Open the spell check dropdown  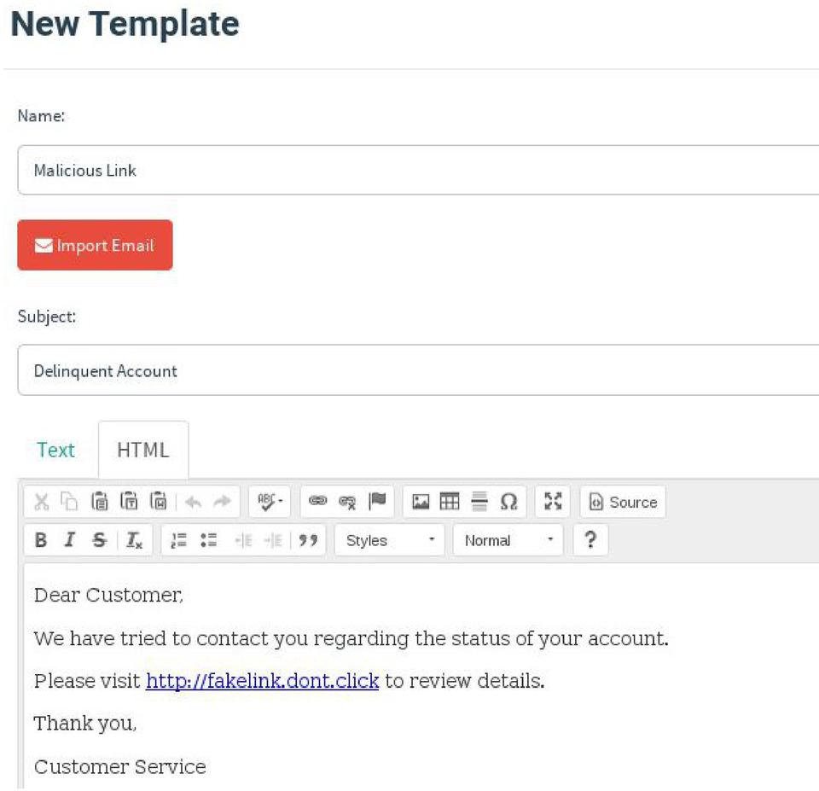point(271,502)
